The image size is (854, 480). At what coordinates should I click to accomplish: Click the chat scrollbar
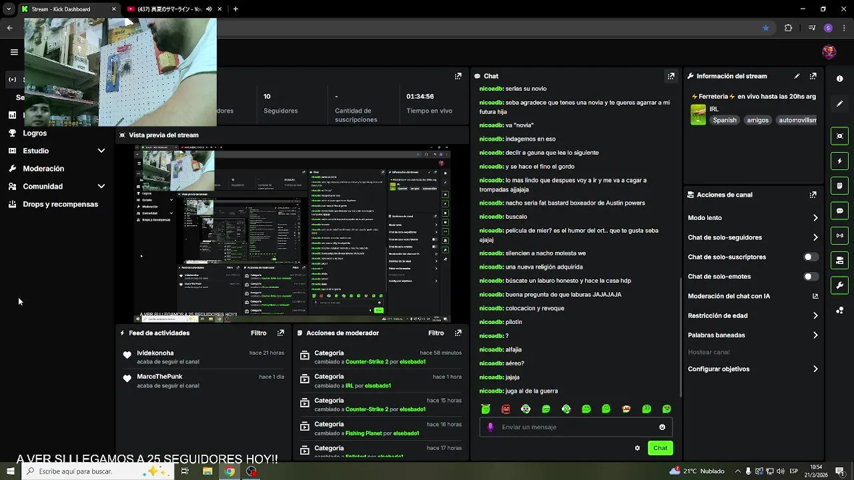(680, 337)
